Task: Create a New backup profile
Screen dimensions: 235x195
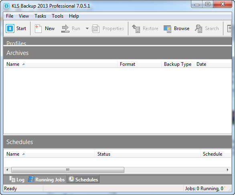Action: pyautogui.click(x=45, y=28)
